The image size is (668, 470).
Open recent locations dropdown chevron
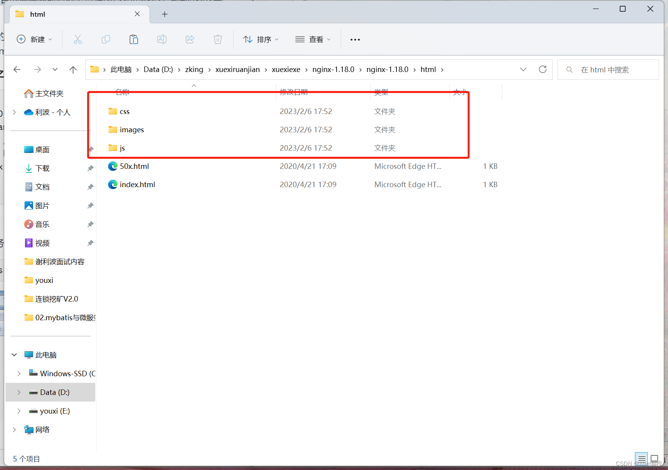[55, 70]
